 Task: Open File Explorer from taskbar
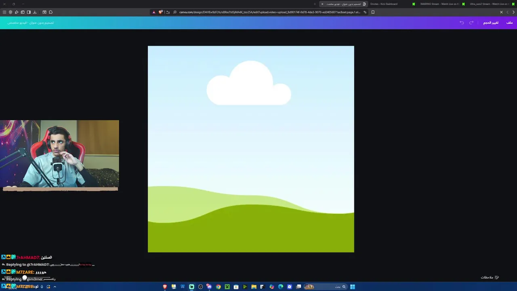pos(254,287)
